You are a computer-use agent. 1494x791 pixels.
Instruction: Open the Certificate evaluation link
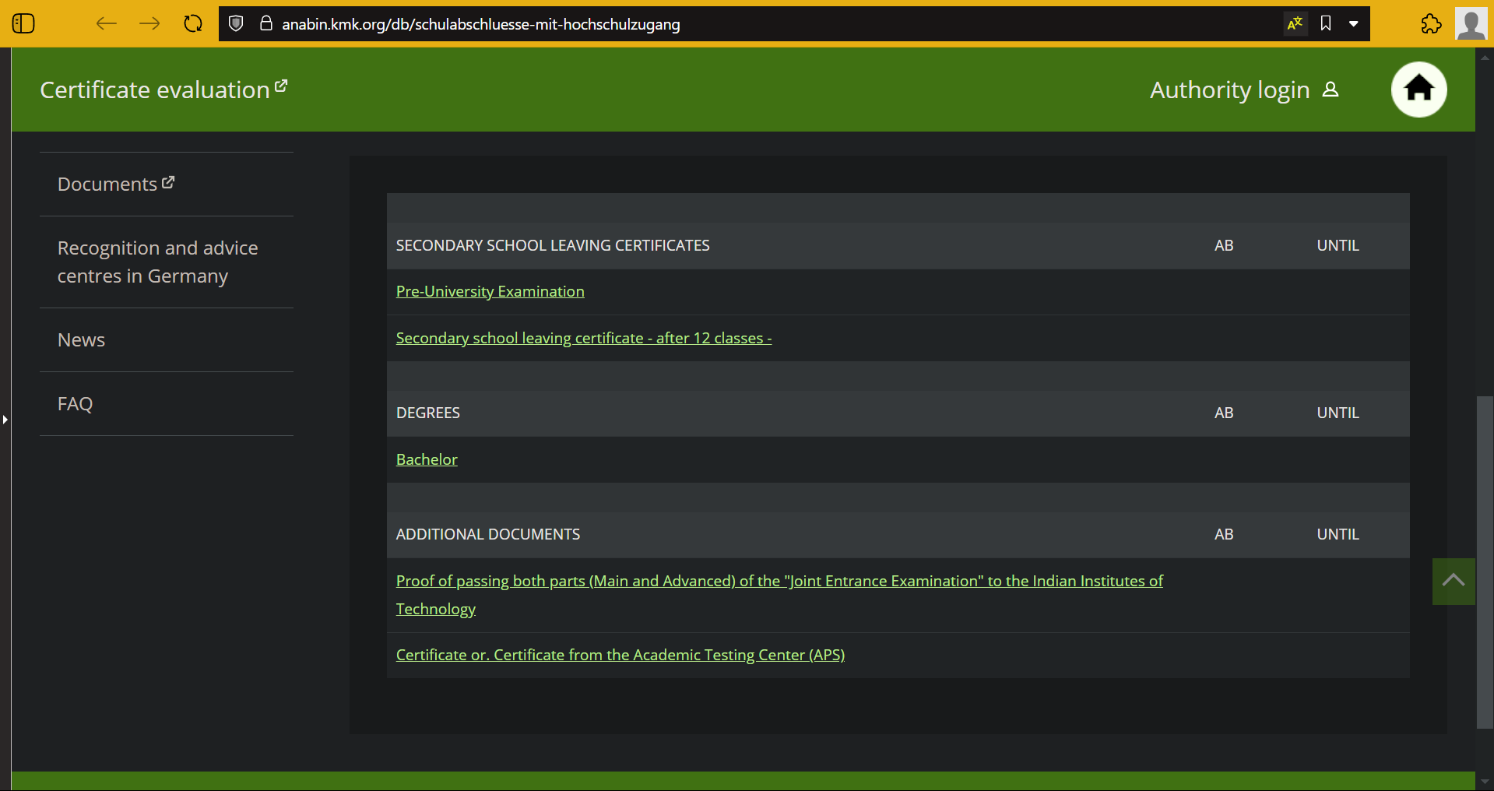click(163, 90)
